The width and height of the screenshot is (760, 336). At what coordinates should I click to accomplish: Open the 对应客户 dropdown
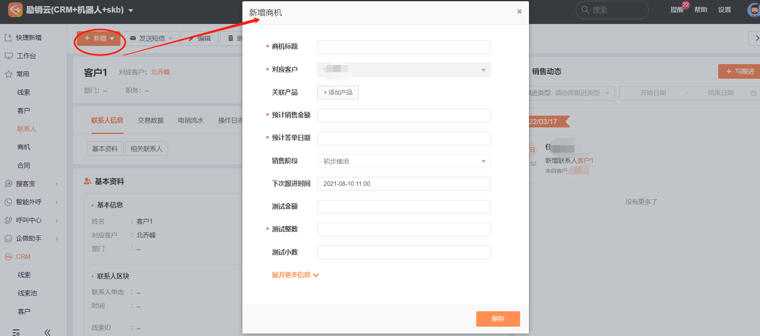click(404, 70)
